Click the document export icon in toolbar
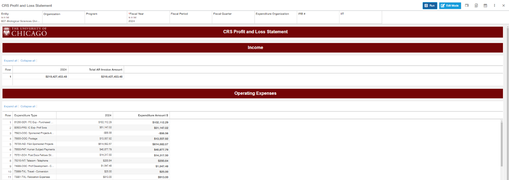The image size is (509, 180). [476, 6]
